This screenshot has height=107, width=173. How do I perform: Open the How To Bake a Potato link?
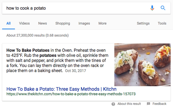tap(61, 89)
